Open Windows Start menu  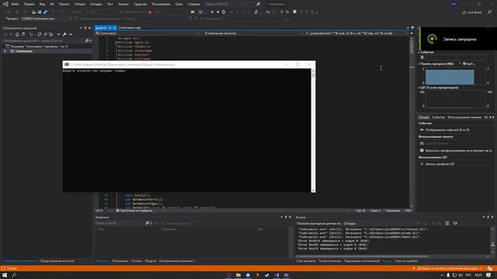[5, 275]
